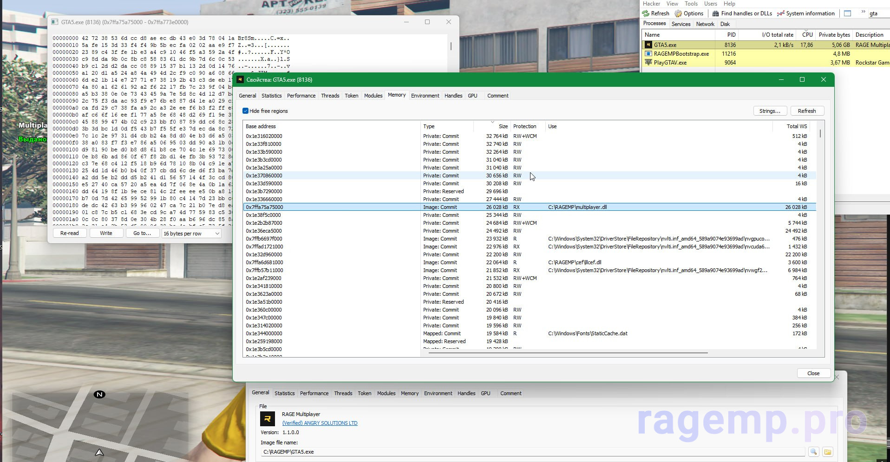
Task: Click the C:\Windows\Fonts\StaticCache.dat use entry
Action: (x=588, y=333)
